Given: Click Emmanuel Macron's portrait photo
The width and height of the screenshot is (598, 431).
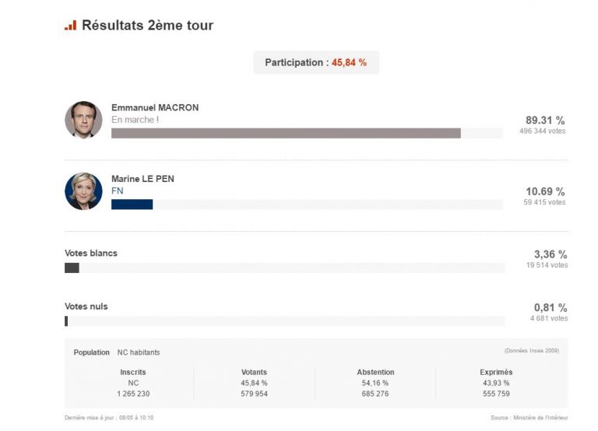Looking at the screenshot, I should tap(83, 120).
